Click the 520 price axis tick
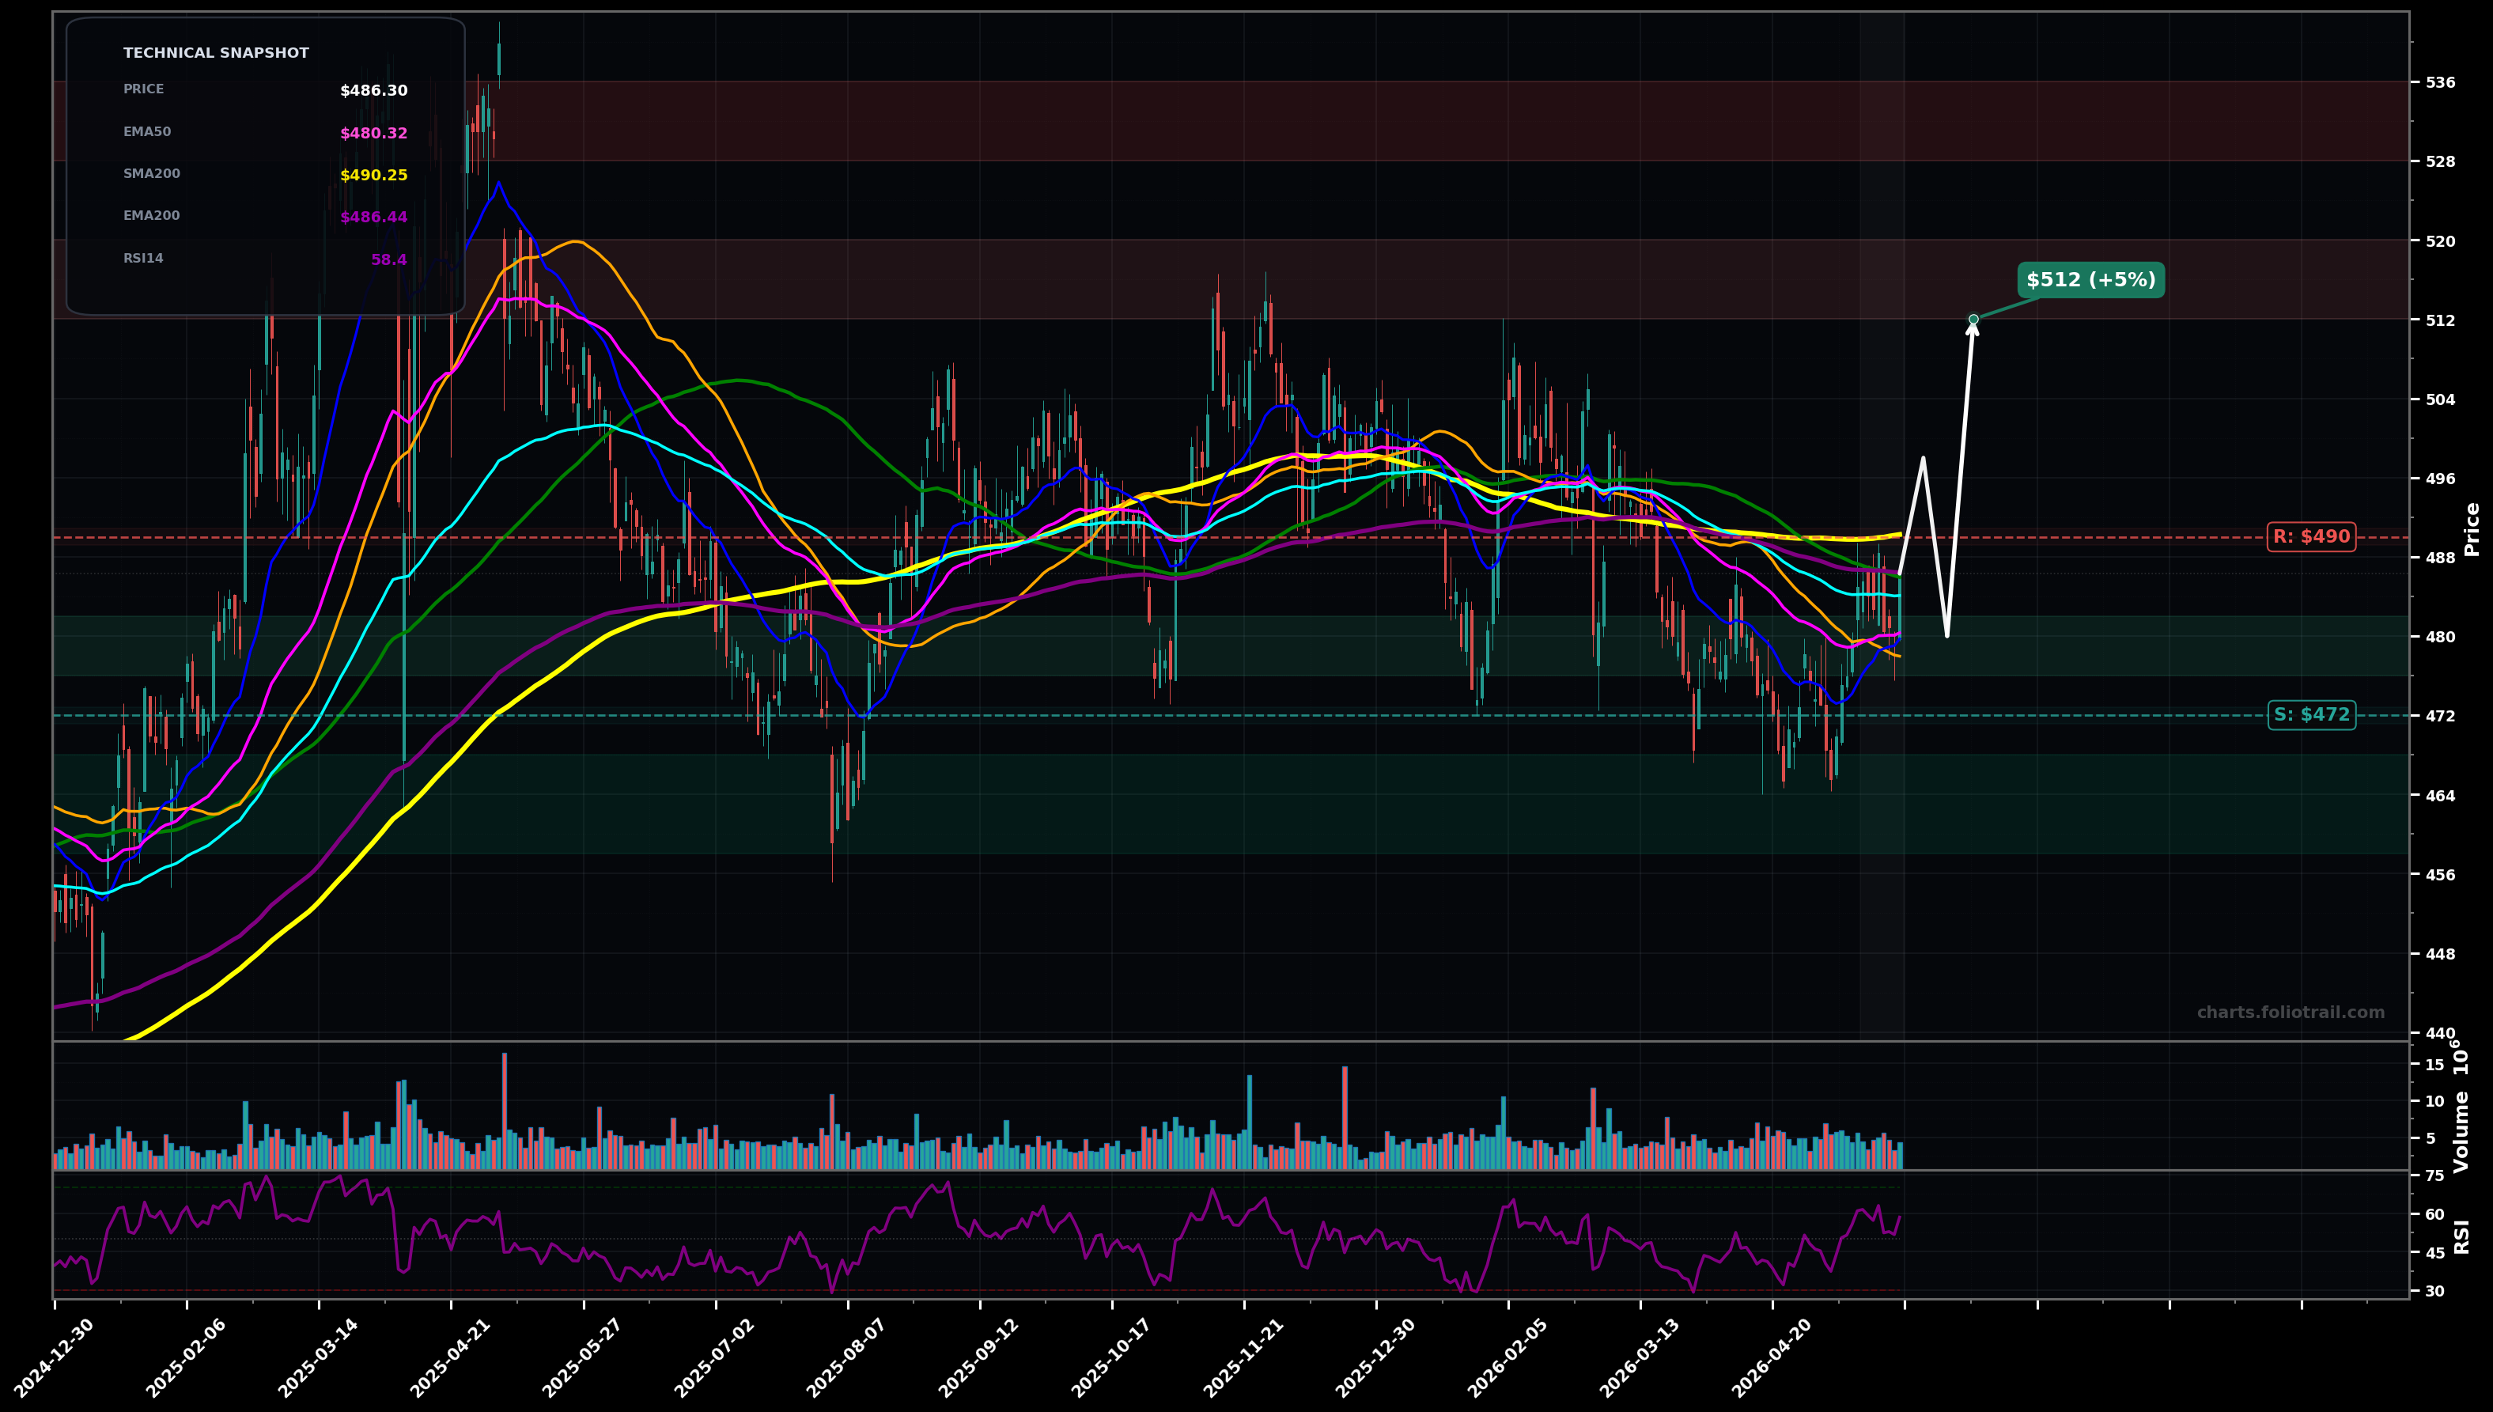The height and width of the screenshot is (1412, 2493). click(x=2441, y=240)
